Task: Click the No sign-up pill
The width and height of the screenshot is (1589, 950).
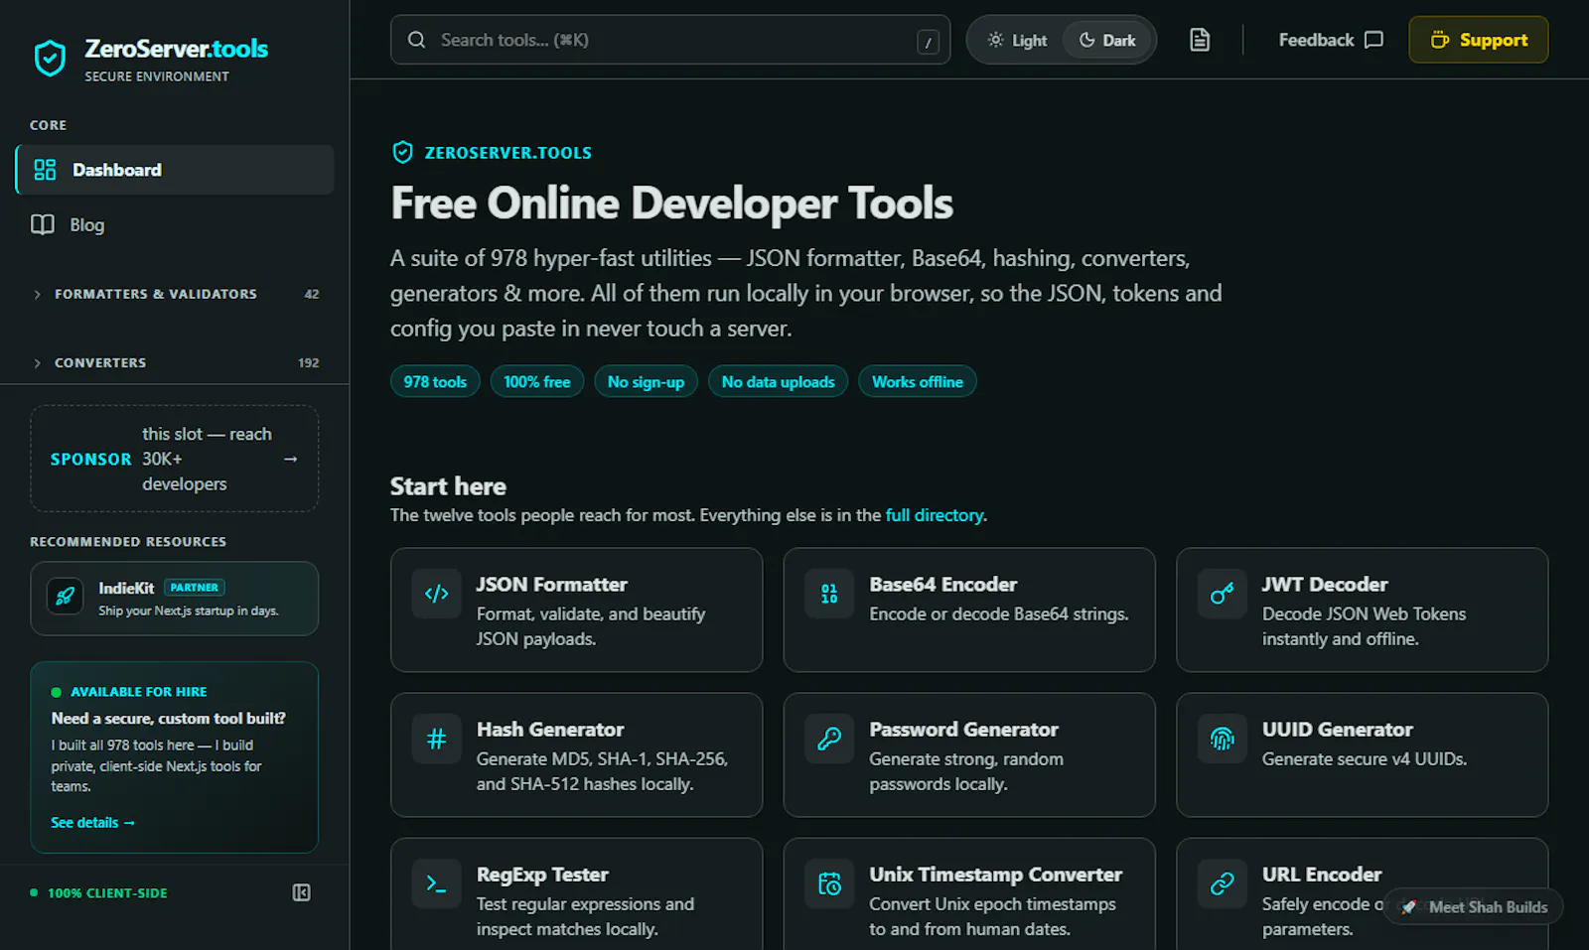Action: click(x=647, y=382)
